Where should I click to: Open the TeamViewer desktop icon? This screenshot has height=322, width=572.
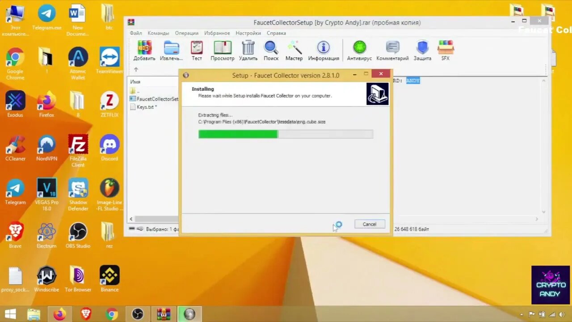coord(109,61)
